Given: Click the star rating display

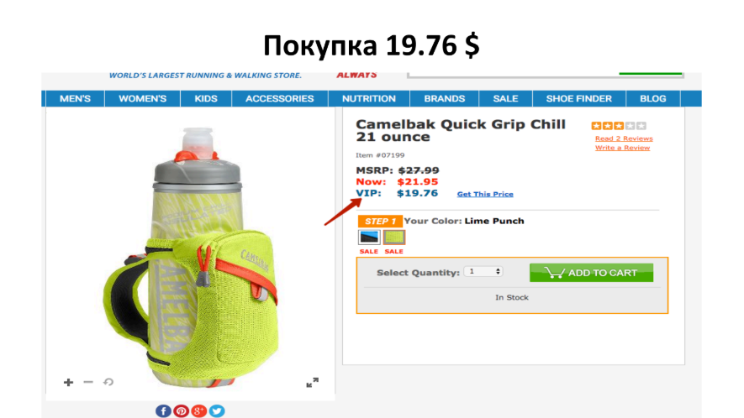Looking at the screenshot, I should [619, 126].
